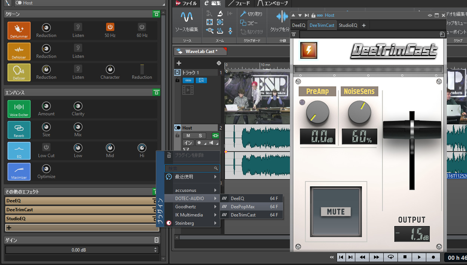Click the DeeTrimCast output fader handle
Screen dimensions: 467x265
pyautogui.click(x=412, y=129)
